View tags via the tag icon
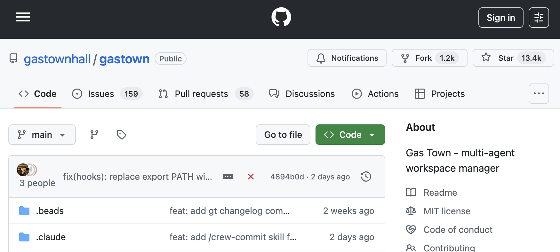This screenshot has height=252, width=560. pyautogui.click(x=121, y=135)
